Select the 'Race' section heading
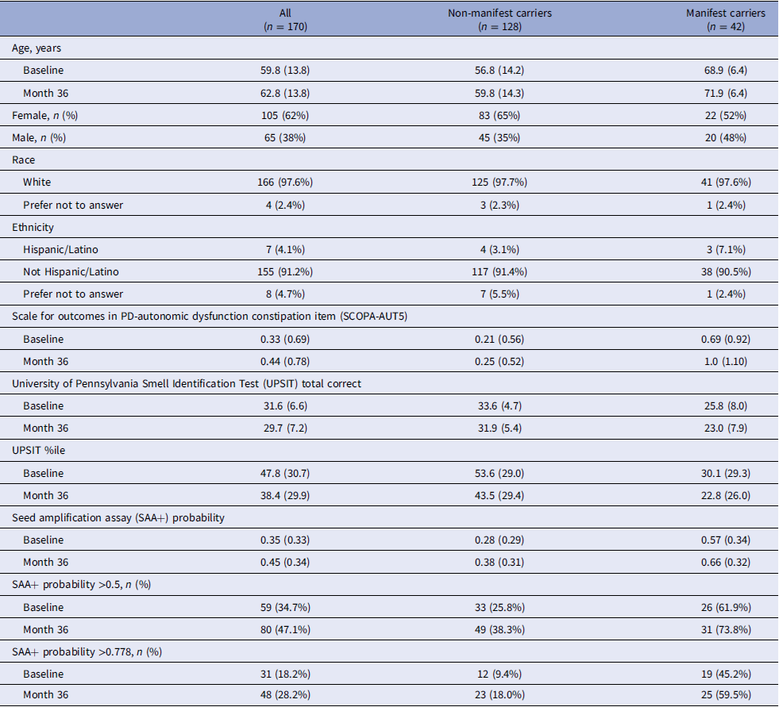 pos(23,159)
